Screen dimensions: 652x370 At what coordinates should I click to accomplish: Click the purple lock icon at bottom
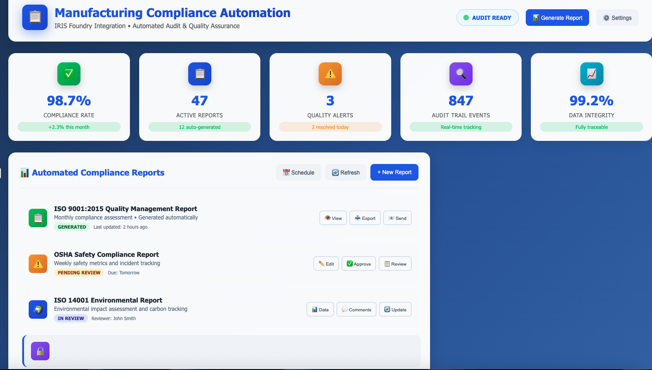pos(40,351)
